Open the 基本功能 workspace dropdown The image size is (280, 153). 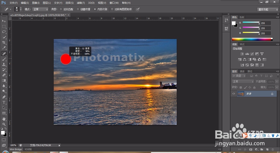tap(268, 10)
